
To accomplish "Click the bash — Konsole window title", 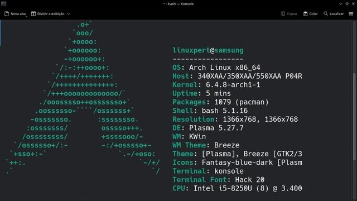I will pos(178,4).
